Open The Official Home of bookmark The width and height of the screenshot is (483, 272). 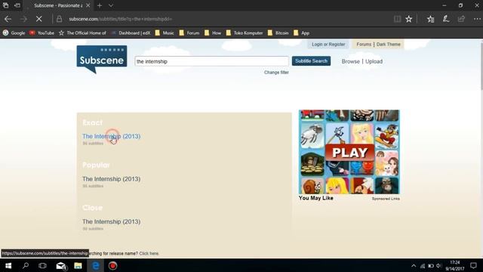tap(82, 32)
